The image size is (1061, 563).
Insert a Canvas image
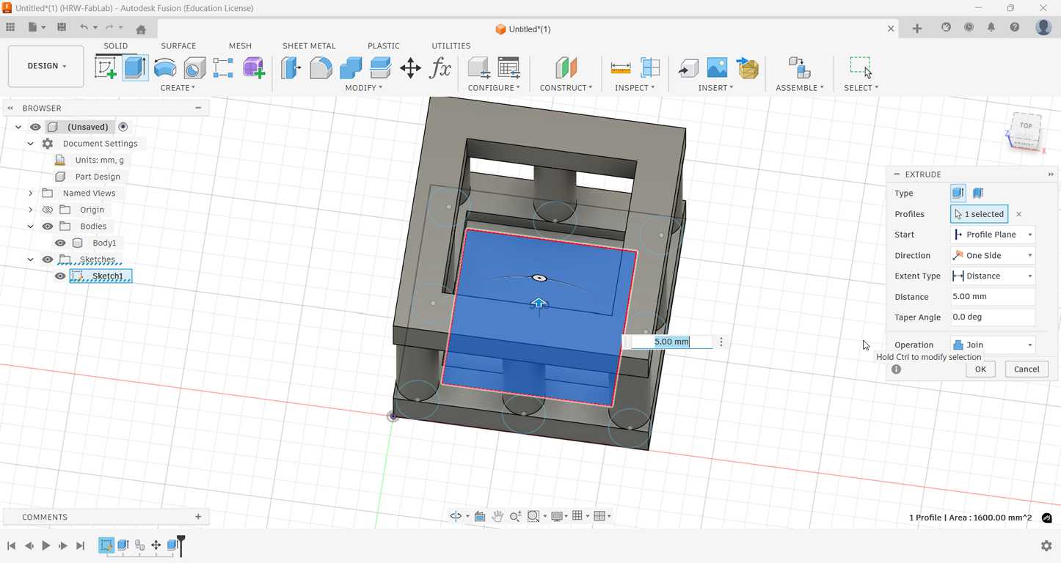(x=717, y=68)
